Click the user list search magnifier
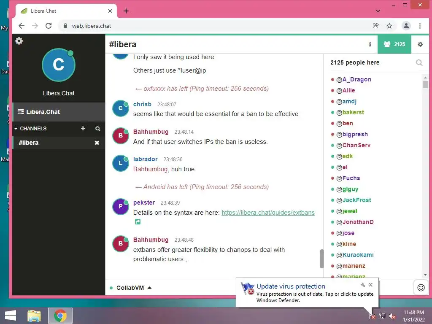Image resolution: width=432 pixels, height=324 pixels. pyautogui.click(x=419, y=62)
